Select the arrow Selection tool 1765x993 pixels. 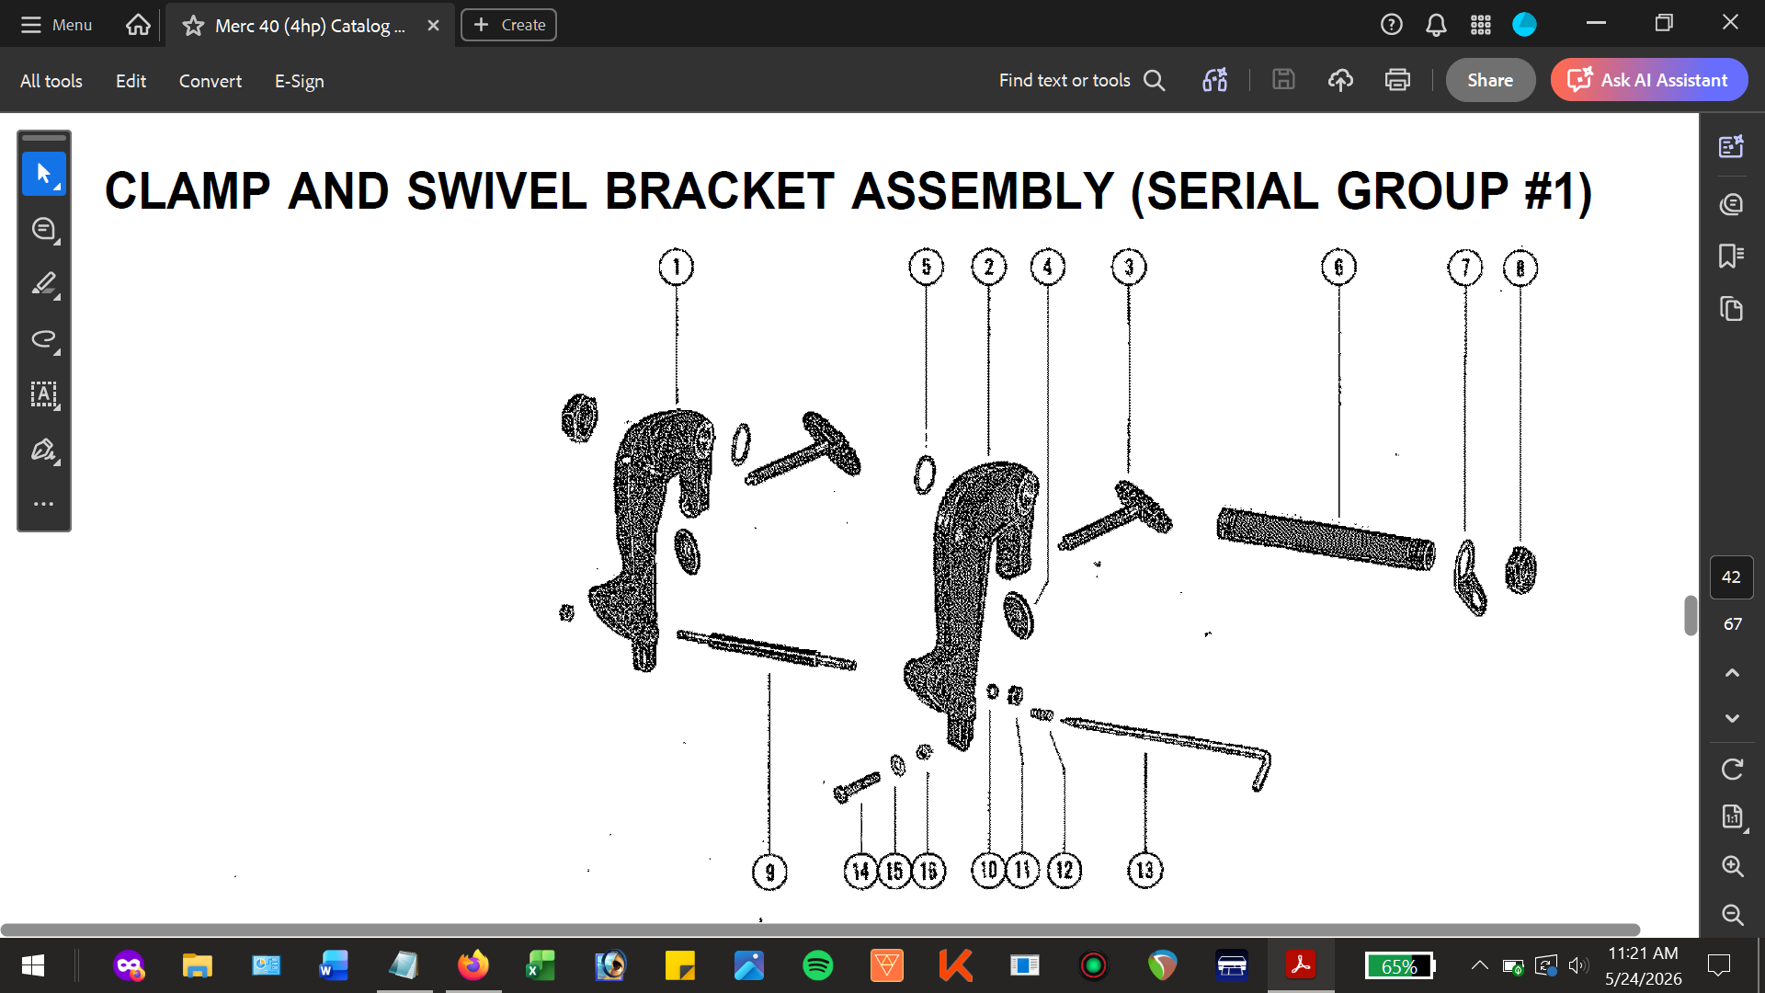[43, 173]
